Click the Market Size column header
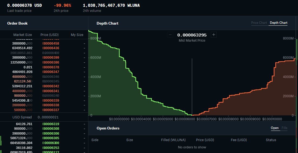 point(23,35)
